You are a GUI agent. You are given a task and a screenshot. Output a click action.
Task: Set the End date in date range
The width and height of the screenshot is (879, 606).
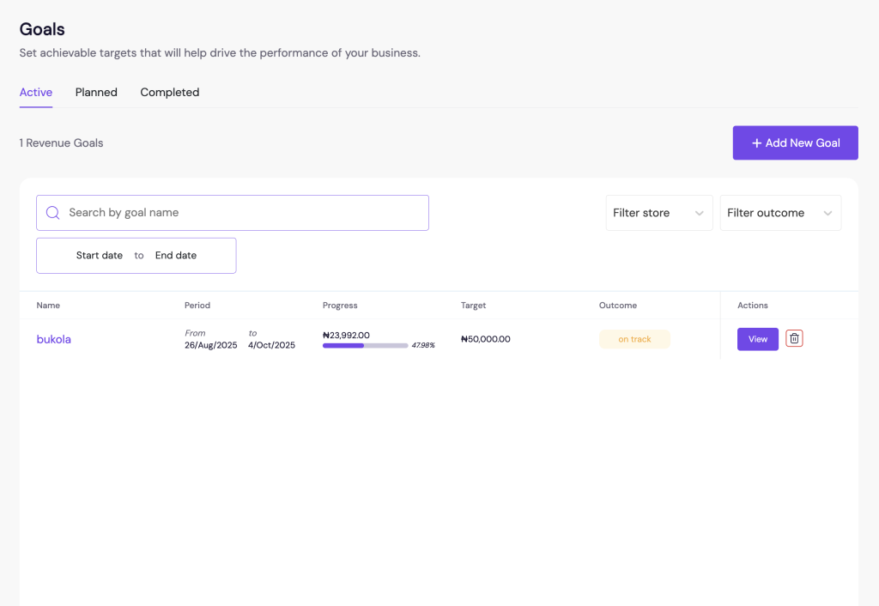click(x=176, y=256)
